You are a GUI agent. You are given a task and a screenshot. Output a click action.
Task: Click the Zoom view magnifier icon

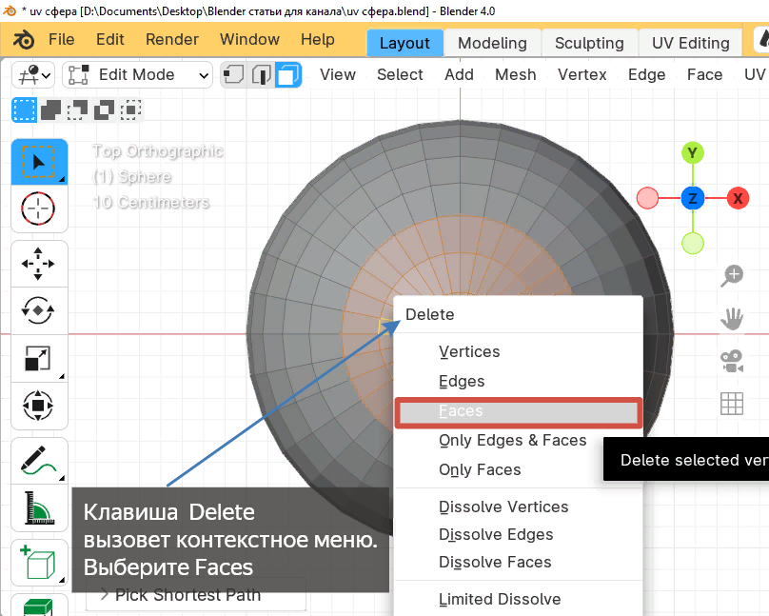click(732, 276)
